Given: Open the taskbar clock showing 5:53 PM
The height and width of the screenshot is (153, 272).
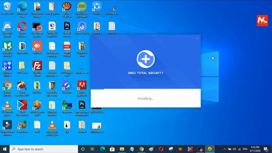Looking at the screenshot, I should 255,149.
